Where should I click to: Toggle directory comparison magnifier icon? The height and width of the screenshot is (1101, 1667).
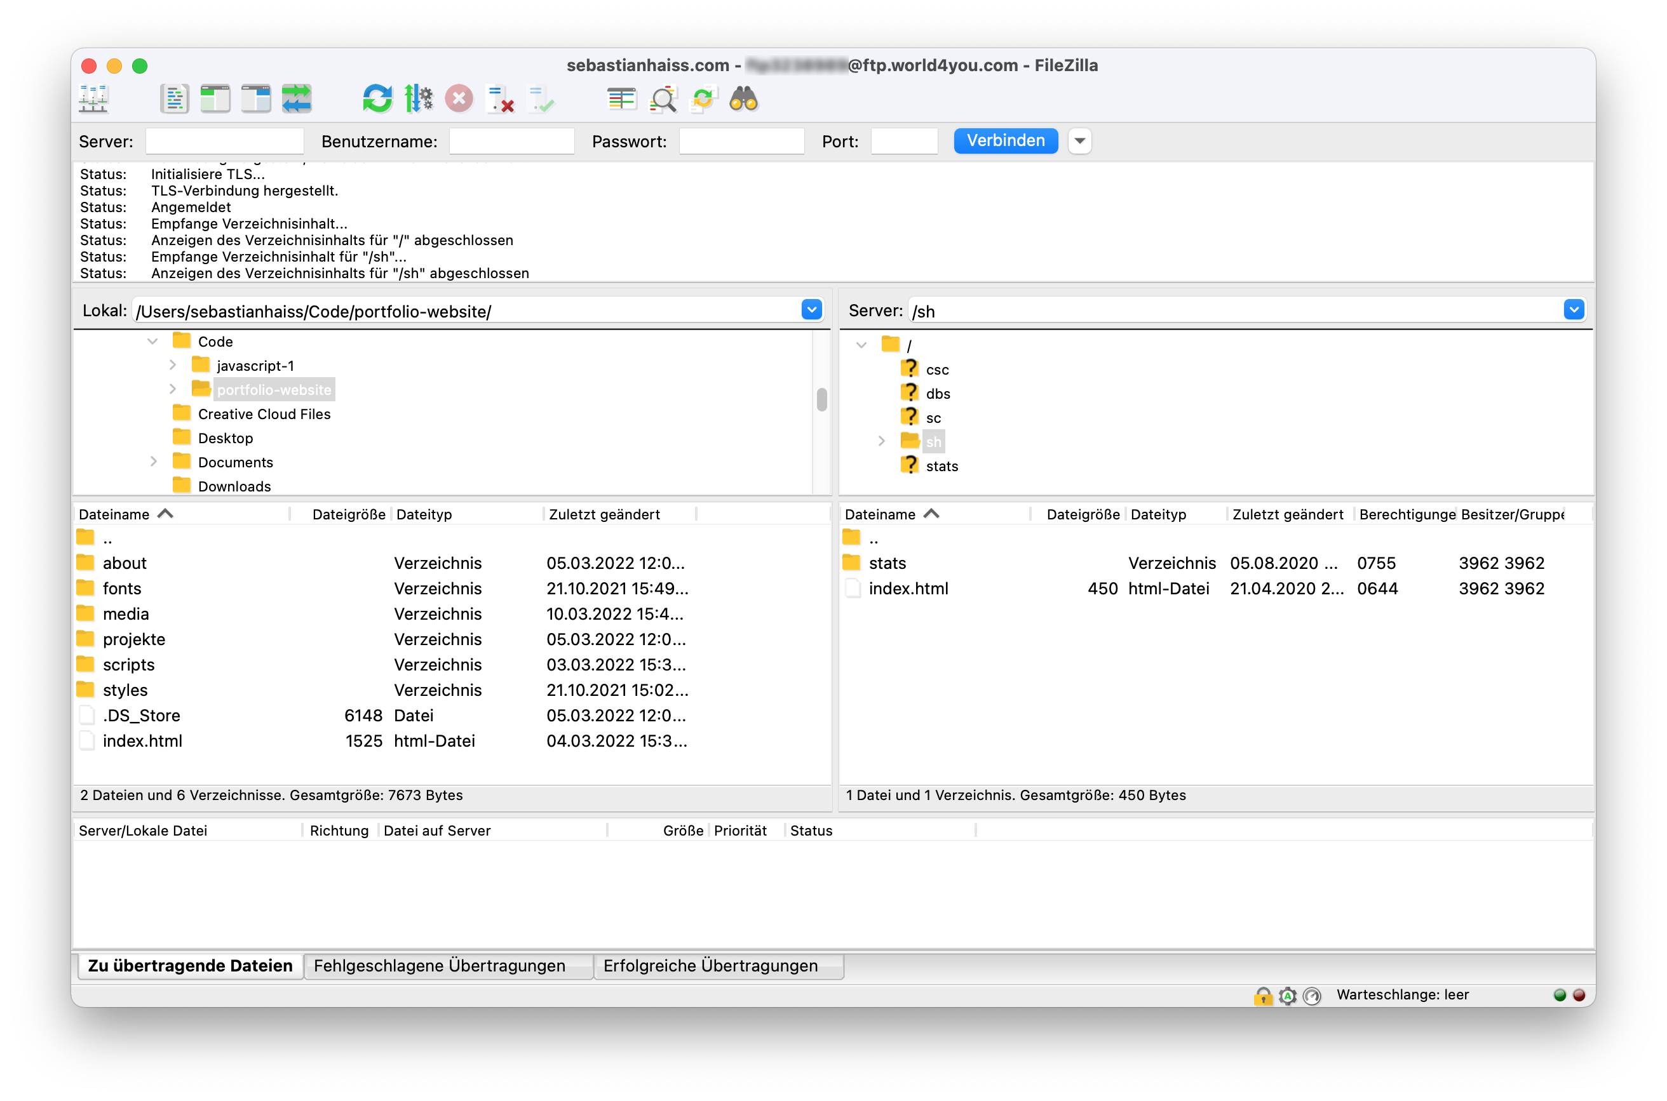click(663, 99)
